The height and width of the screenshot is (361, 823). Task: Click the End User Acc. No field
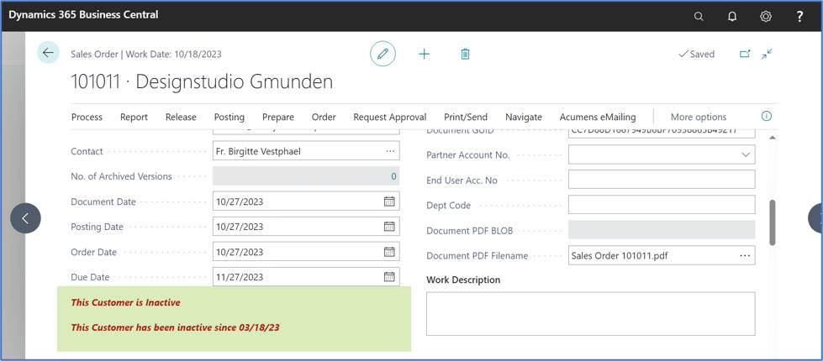(662, 179)
